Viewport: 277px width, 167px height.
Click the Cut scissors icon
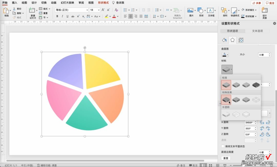coord(14,9)
